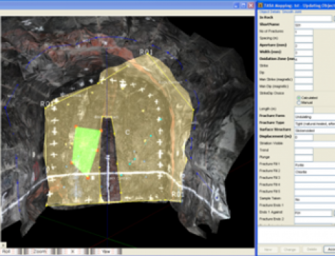Switch to the Object details tab
335x256 pixels.
coord(270,11)
